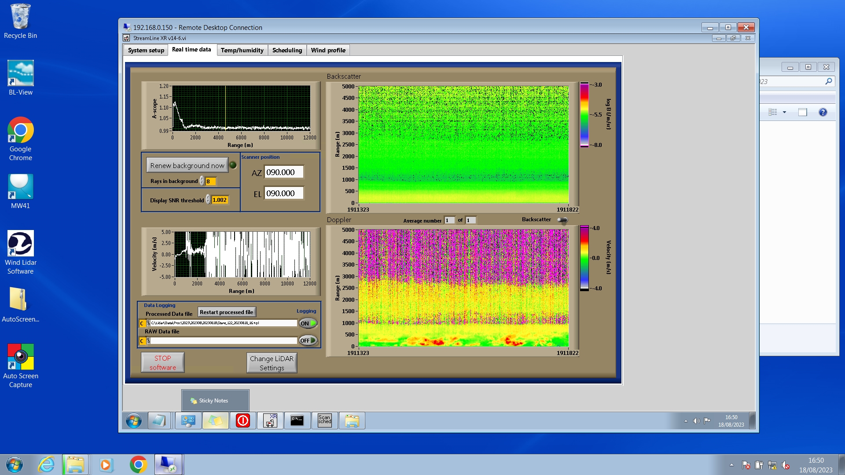Flip the Backscatter switch above Doppler plot
The height and width of the screenshot is (475, 845).
pos(562,220)
